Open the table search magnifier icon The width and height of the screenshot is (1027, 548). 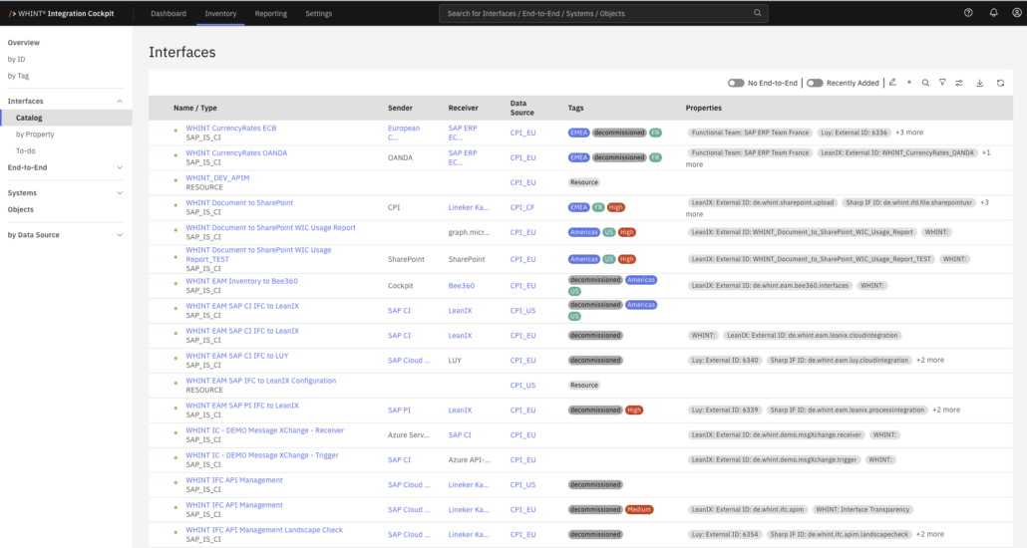point(925,83)
